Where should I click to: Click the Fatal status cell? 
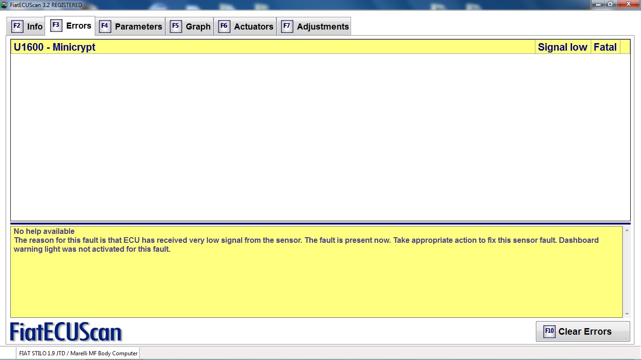(605, 47)
